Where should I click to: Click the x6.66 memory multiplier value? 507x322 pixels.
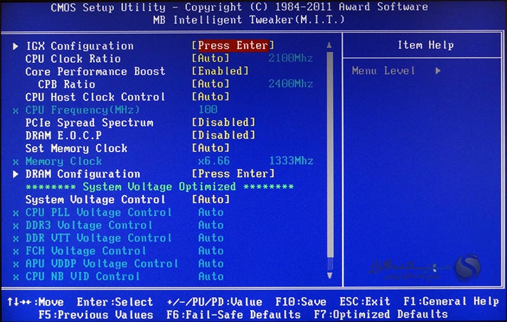[214, 160]
